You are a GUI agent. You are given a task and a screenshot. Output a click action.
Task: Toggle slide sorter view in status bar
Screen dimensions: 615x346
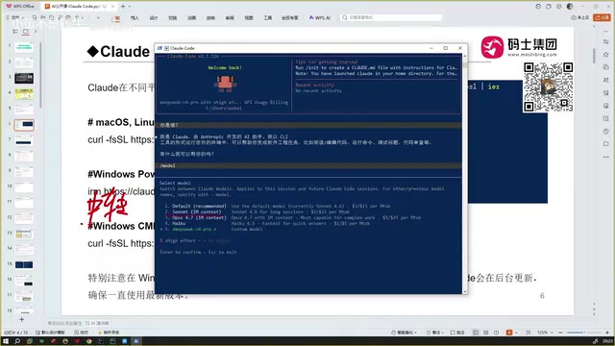pyautogui.click(x=485, y=333)
